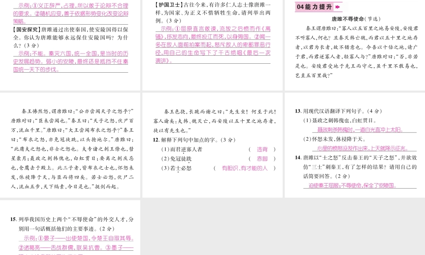Click sentence "(1)聂政之刺韩傀也,白虹贯日"
Viewport: 425px width, 255px height.
click(x=340, y=121)
